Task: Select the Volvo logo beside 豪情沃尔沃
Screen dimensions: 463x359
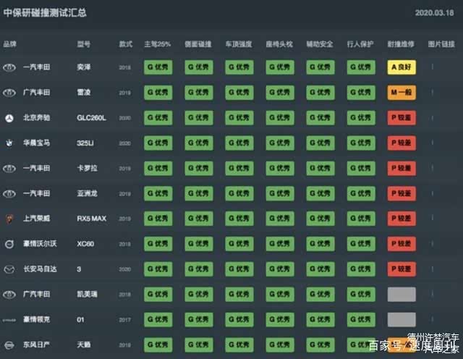Action: [x=9, y=244]
